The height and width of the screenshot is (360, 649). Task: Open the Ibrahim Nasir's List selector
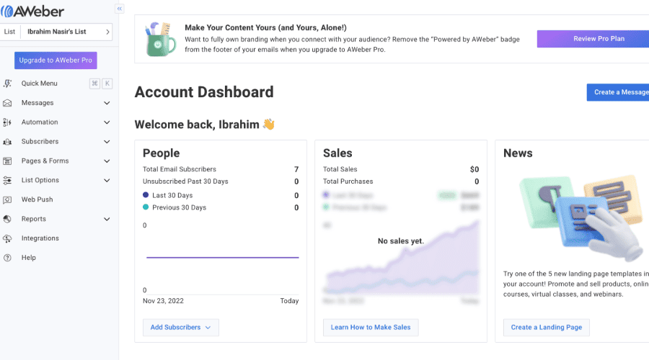(66, 32)
